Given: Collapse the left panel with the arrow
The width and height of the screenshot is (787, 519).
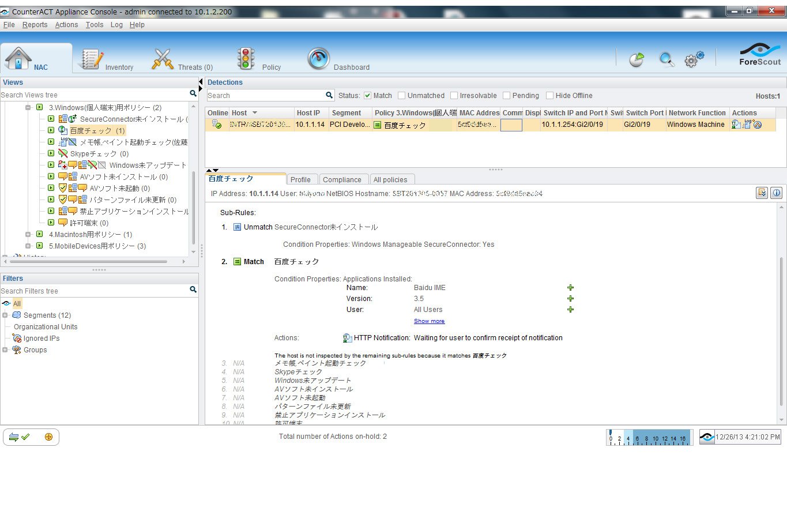Looking at the screenshot, I should (201, 82).
